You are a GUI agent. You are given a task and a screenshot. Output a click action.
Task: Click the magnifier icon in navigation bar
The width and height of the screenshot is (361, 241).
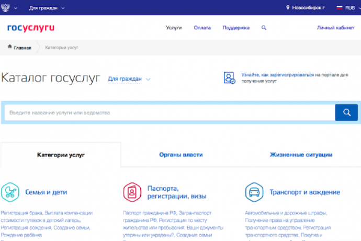click(x=264, y=28)
